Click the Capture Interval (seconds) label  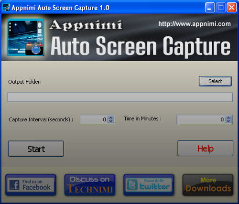click(x=41, y=119)
